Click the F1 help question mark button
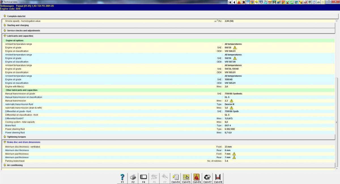340x184 pixels. (x=122, y=179)
